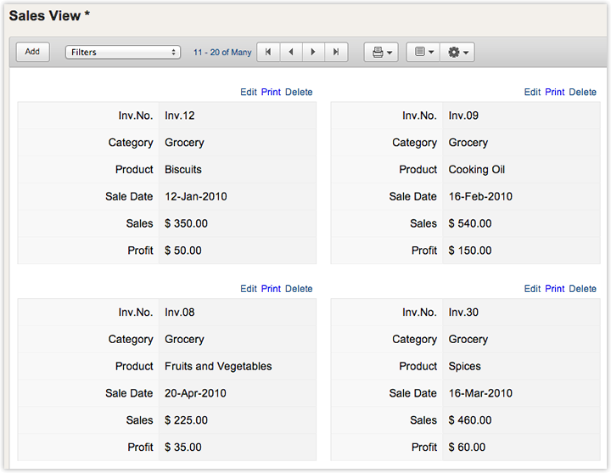Open the printer options menu
This screenshot has height=473, width=611.
pyautogui.click(x=380, y=52)
